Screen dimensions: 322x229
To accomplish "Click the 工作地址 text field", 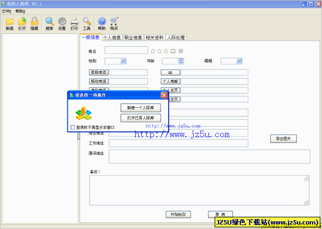I will pyautogui.click(x=179, y=143).
